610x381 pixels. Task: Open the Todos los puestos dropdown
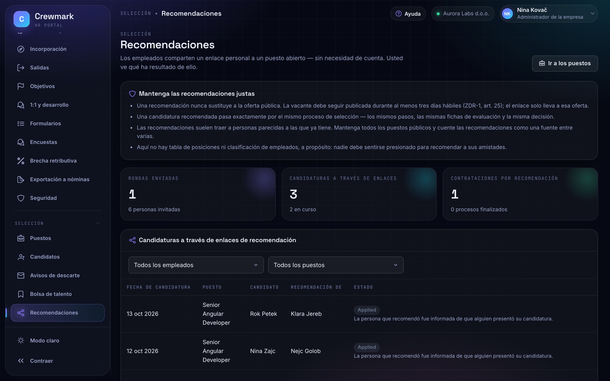pyautogui.click(x=336, y=265)
